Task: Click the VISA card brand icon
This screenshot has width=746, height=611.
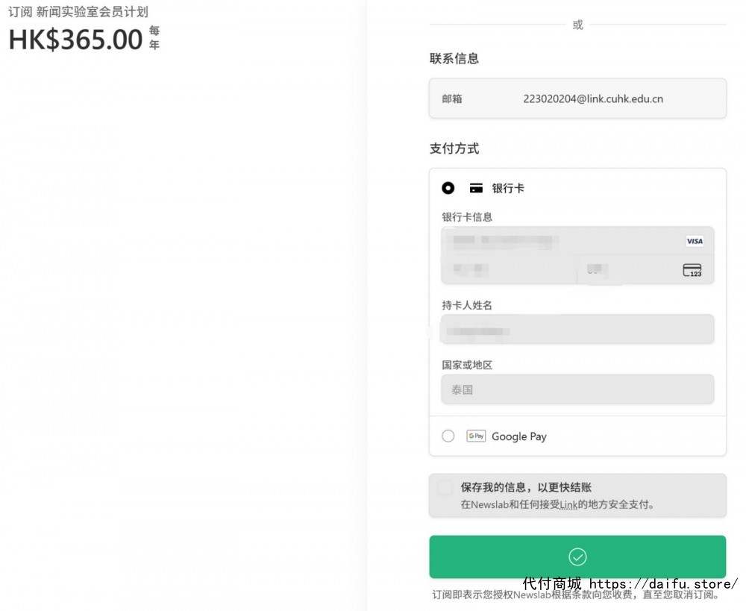Action: click(x=695, y=241)
